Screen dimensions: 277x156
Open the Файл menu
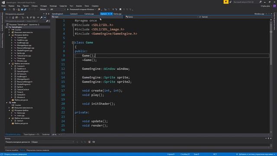coord(3,6)
